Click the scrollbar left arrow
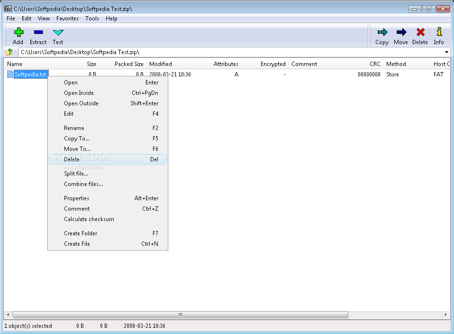Screen dimensions: 454x334 click(8, 315)
